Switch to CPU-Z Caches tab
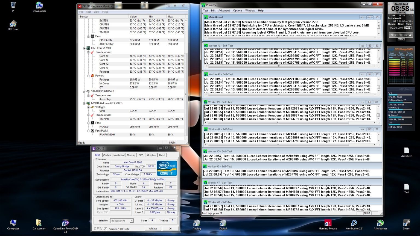Viewport: 420px width, 236px height. pos(107,155)
